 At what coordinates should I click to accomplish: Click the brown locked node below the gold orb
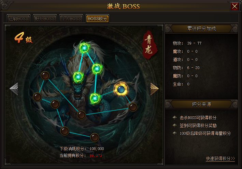pos(133,107)
